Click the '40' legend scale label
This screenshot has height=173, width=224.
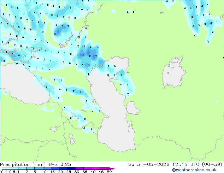coord(93,172)
